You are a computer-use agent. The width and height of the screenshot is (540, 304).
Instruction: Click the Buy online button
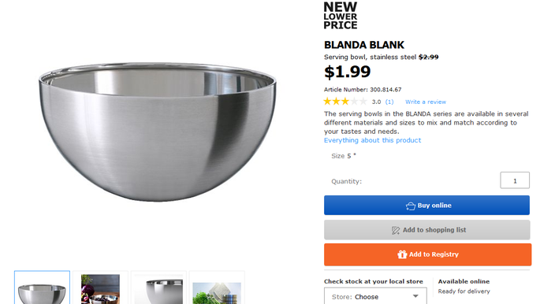click(x=426, y=206)
